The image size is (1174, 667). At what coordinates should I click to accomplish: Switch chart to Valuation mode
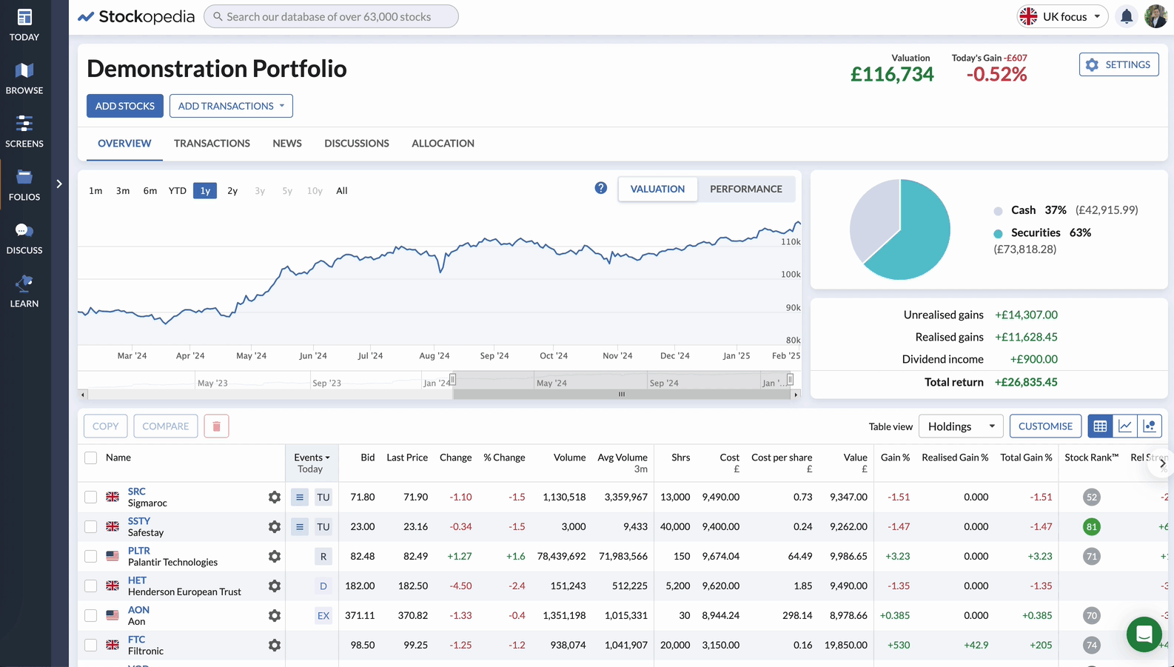[657, 189]
